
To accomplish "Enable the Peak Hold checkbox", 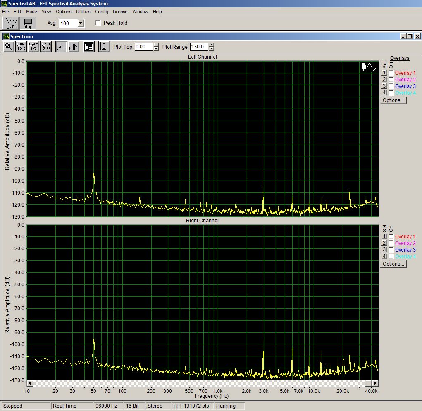I will [x=98, y=23].
